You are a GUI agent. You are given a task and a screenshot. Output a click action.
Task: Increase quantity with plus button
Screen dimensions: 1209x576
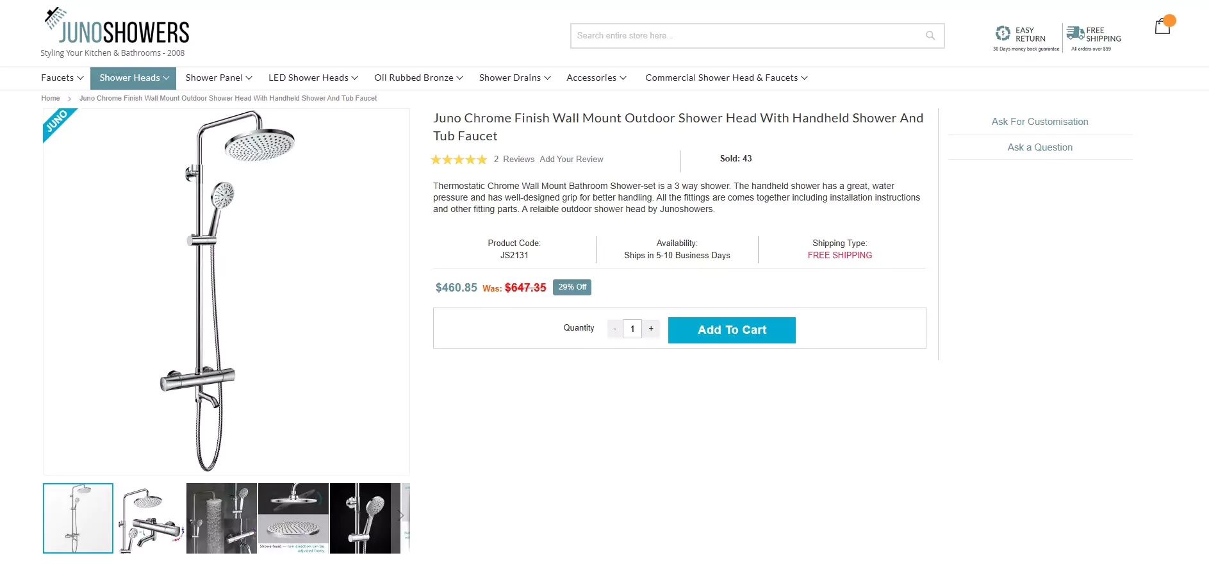coord(651,329)
